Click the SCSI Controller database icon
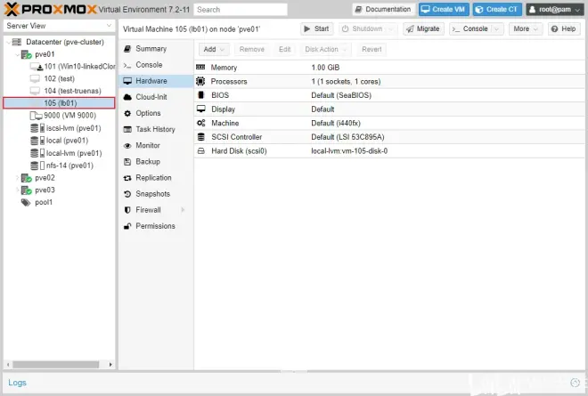Viewport: 588px width, 396px height. [201, 137]
